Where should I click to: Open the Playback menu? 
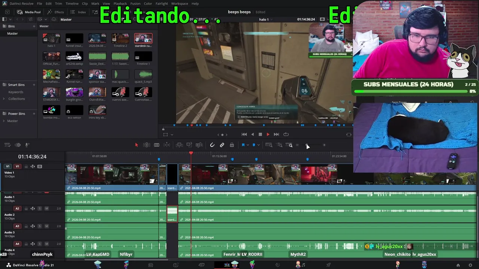(120, 4)
